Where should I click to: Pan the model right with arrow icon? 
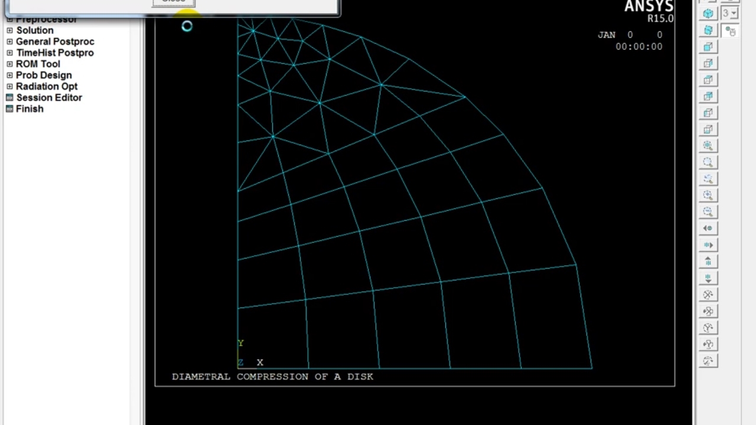point(708,245)
